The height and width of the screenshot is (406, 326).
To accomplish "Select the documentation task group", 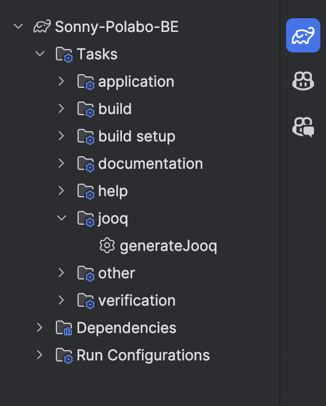I will 150,164.
